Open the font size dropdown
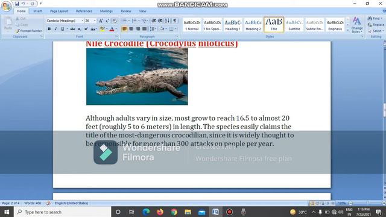The image size is (386, 217). pos(95,21)
